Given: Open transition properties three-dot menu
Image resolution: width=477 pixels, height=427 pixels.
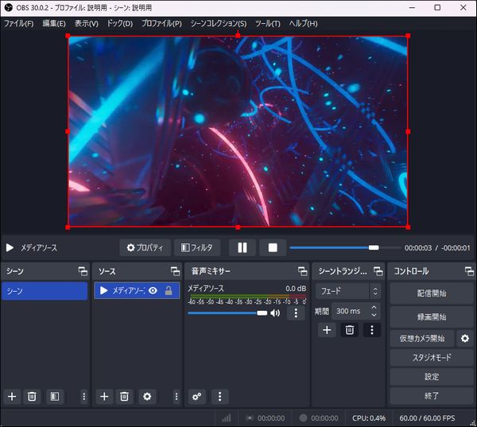Looking at the screenshot, I should pyautogui.click(x=372, y=330).
